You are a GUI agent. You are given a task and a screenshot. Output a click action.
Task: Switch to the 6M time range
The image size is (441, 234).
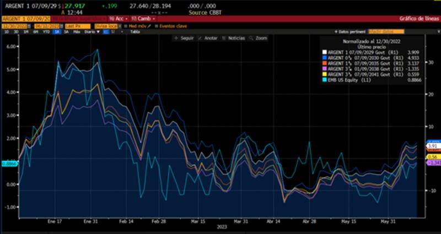point(36,32)
